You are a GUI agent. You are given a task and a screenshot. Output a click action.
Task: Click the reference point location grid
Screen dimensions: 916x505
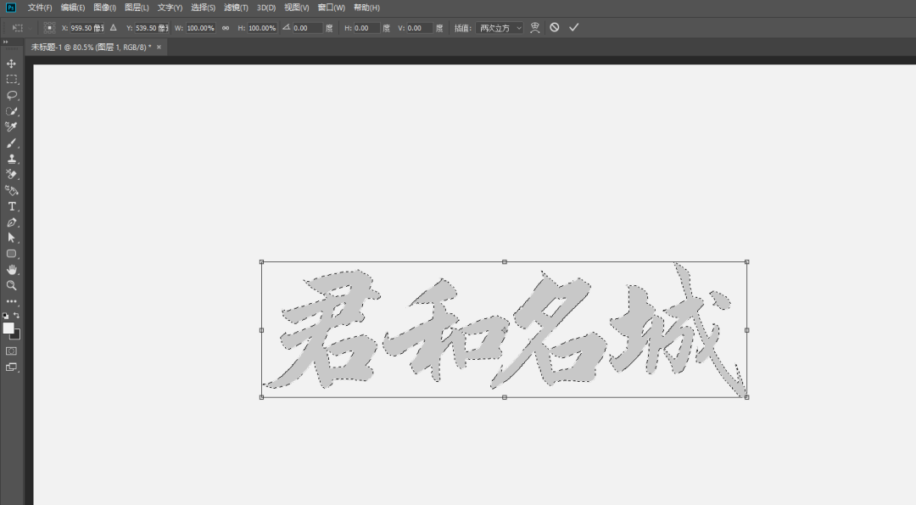(50, 27)
